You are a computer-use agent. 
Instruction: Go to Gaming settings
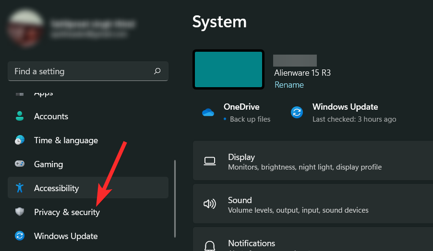click(48, 164)
